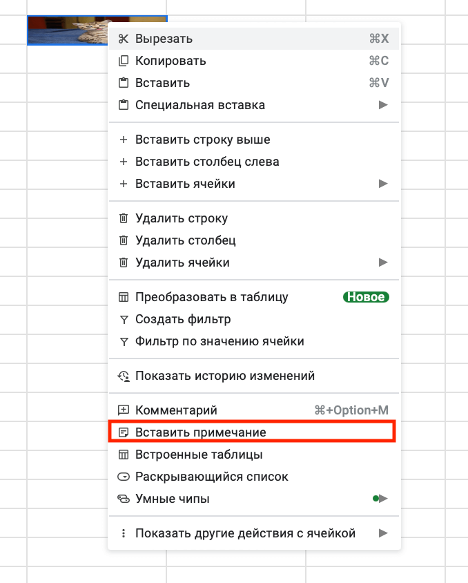Expand the Вставить ячейки submenu arrow
Viewport: 468px width, 583px height.
pyautogui.click(x=383, y=184)
